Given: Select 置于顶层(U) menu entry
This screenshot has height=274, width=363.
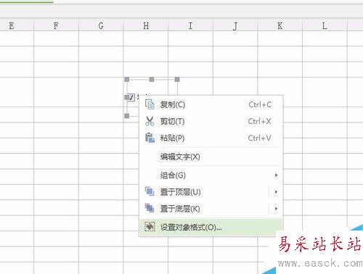Looking at the screenshot, I should pos(211,192).
